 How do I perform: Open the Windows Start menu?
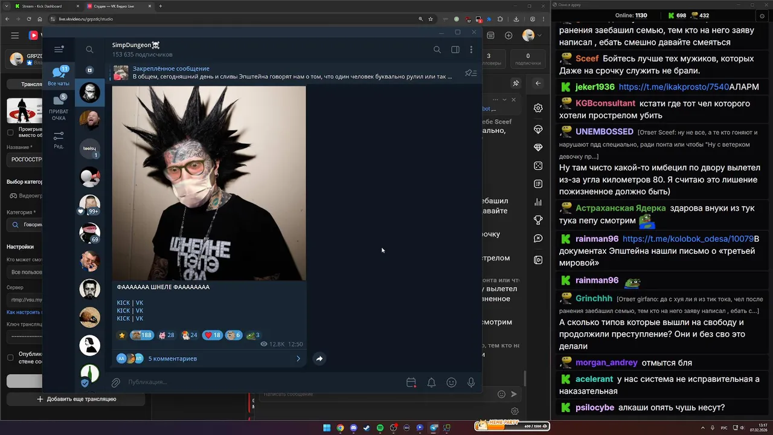pos(327,428)
